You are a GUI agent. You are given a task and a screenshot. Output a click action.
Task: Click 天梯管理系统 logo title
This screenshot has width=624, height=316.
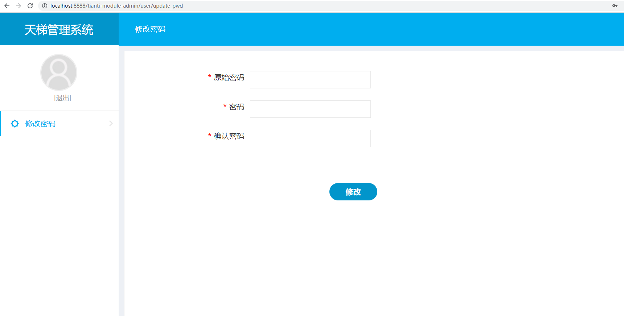(x=59, y=30)
